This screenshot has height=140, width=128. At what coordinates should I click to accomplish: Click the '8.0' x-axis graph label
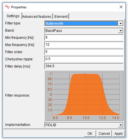click(x=69, y=118)
